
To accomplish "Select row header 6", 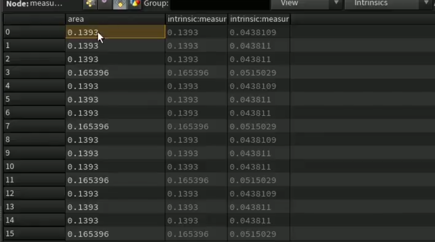I will click(x=34, y=112).
